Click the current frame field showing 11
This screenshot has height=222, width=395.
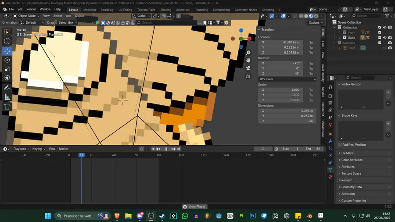263,149
